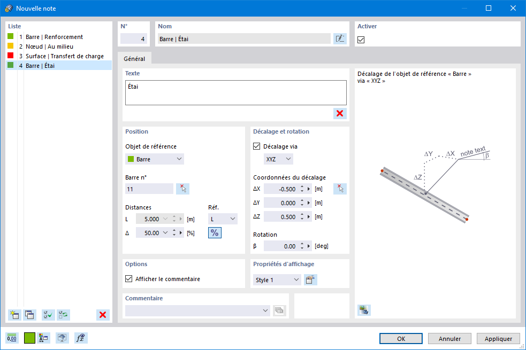The image size is (526, 350).
Task: Click the image view icon below the preview
Action: [364, 310]
